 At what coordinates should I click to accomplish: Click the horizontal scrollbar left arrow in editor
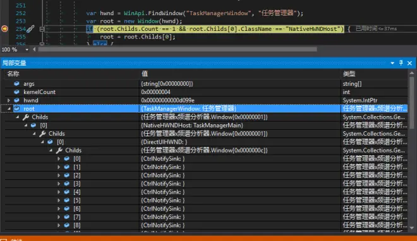(34, 49)
